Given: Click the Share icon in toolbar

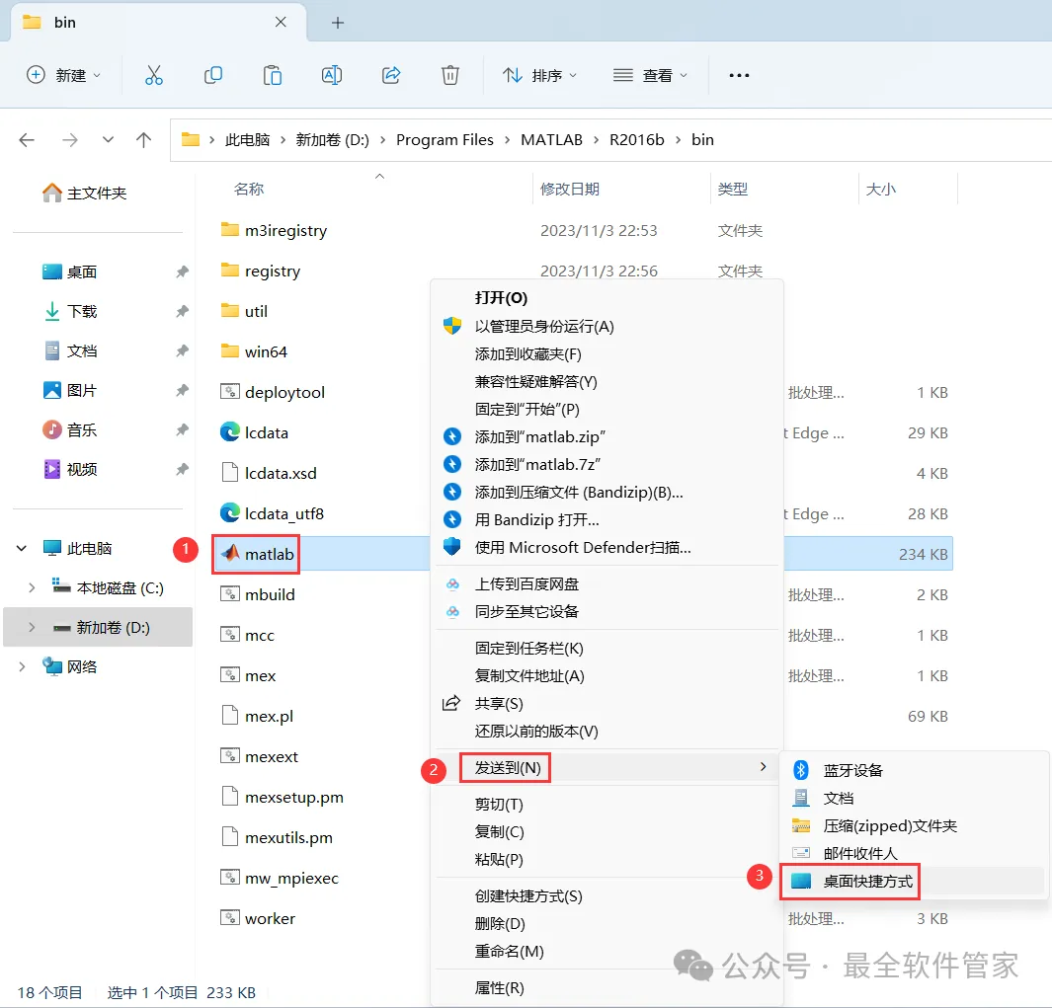Looking at the screenshot, I should (x=391, y=75).
